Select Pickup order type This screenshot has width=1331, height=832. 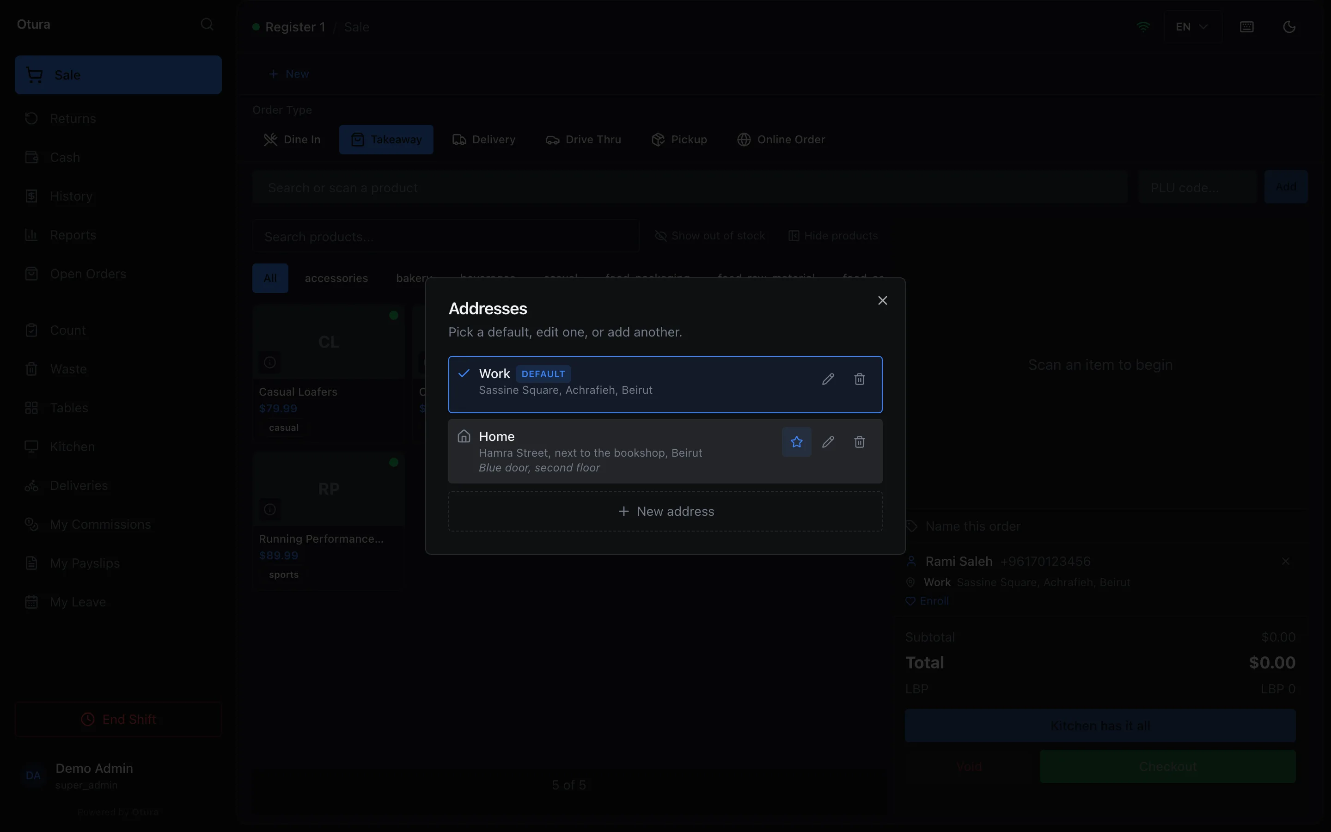679,140
